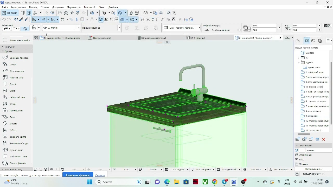This screenshot has height=187, width=333.
Task: Click the Сховати link
Action: pos(100,175)
